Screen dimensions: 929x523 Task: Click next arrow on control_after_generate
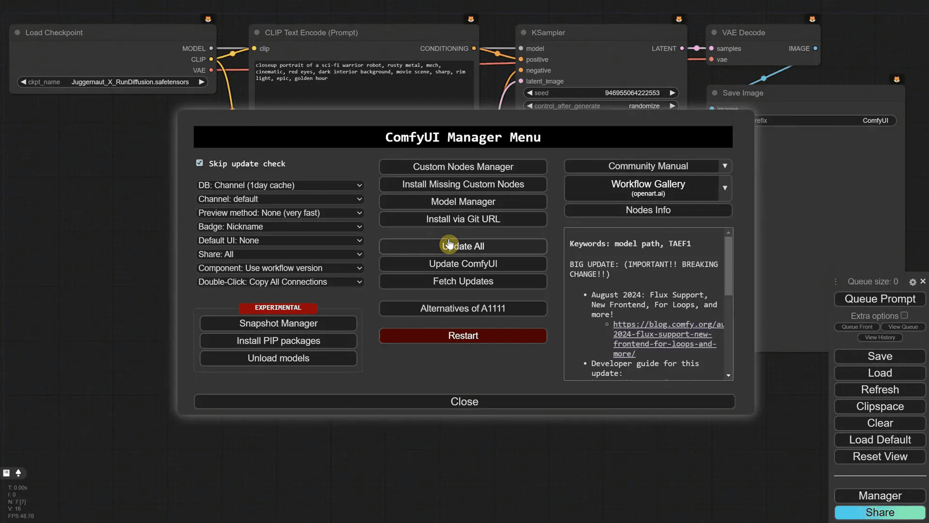(673, 106)
